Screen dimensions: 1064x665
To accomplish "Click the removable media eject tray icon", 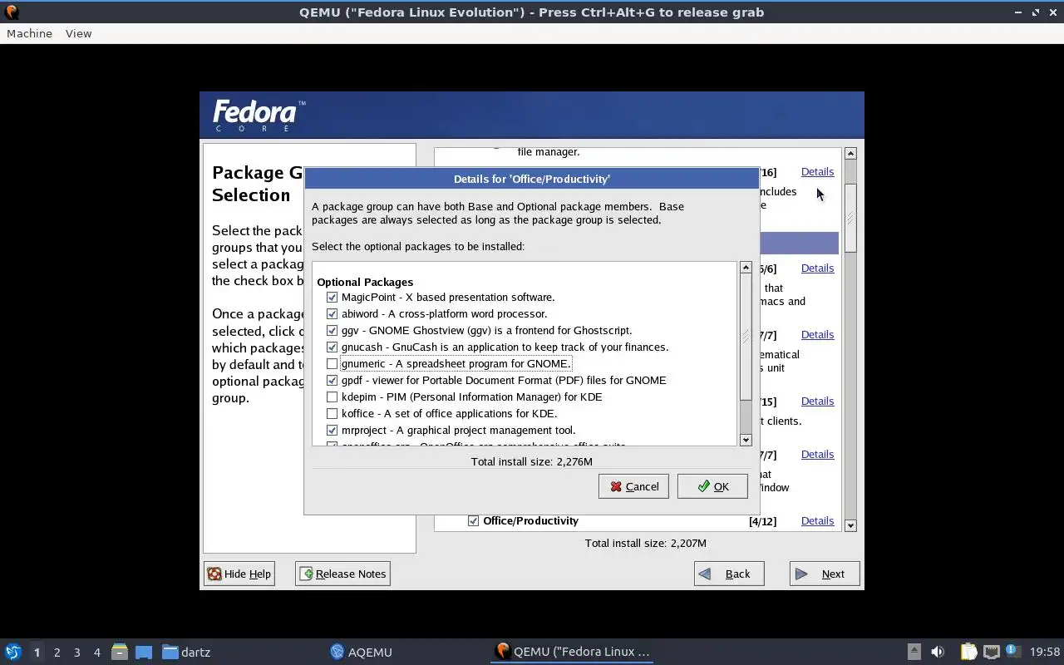I will coord(914,652).
